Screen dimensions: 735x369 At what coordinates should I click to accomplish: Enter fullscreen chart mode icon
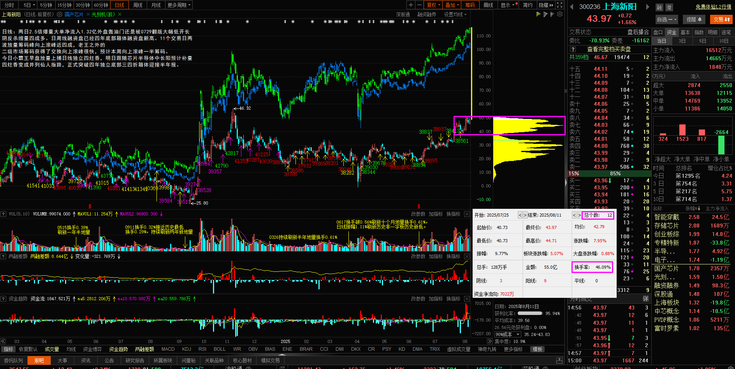559,5
